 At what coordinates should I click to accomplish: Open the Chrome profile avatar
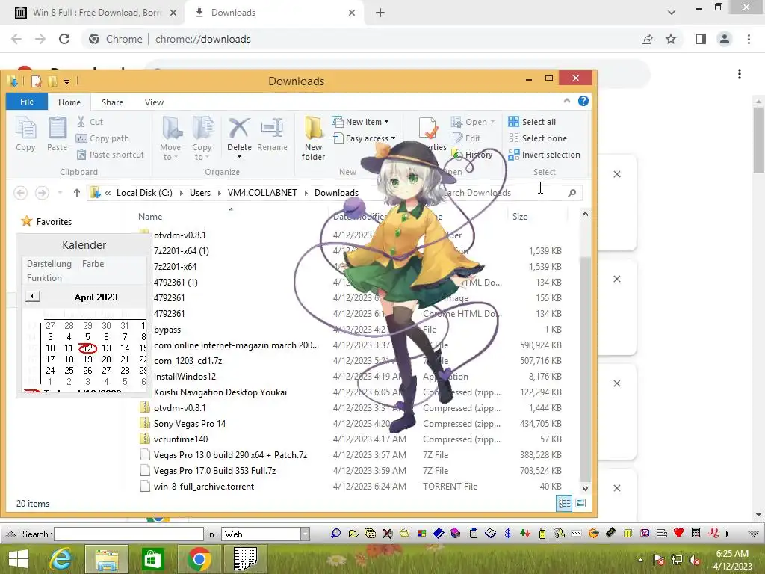[x=725, y=39]
